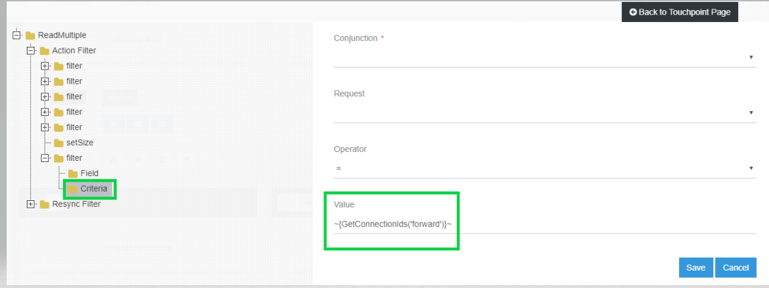
Task: Open the Conjunction dropdown
Action: coord(544,58)
